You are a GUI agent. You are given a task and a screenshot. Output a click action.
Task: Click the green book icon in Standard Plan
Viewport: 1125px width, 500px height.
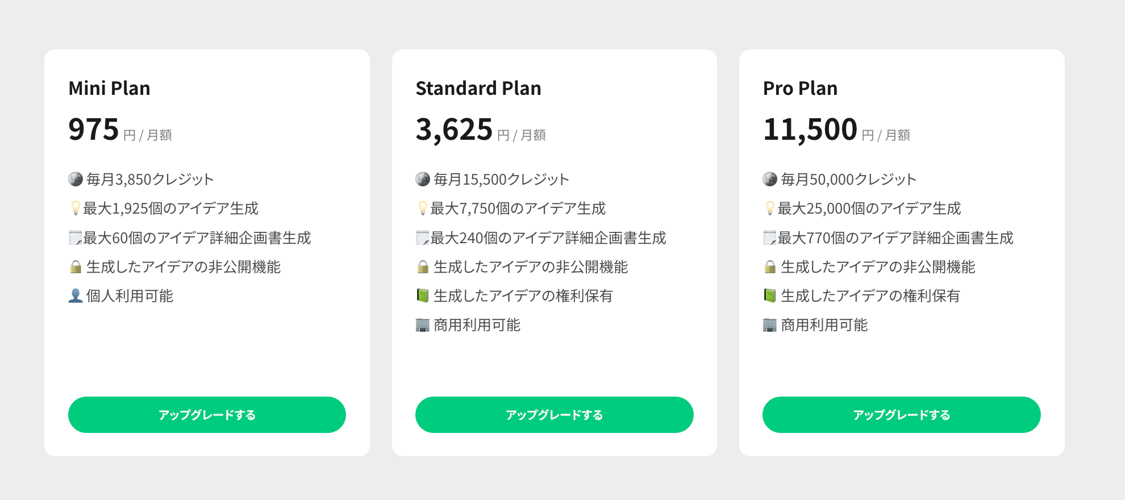(x=423, y=296)
